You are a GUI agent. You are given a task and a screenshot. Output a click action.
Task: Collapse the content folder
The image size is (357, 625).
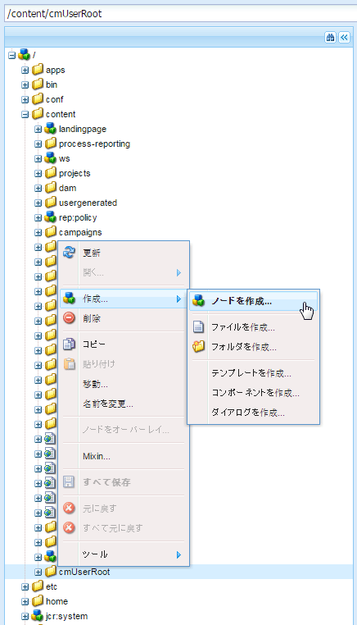[25, 114]
